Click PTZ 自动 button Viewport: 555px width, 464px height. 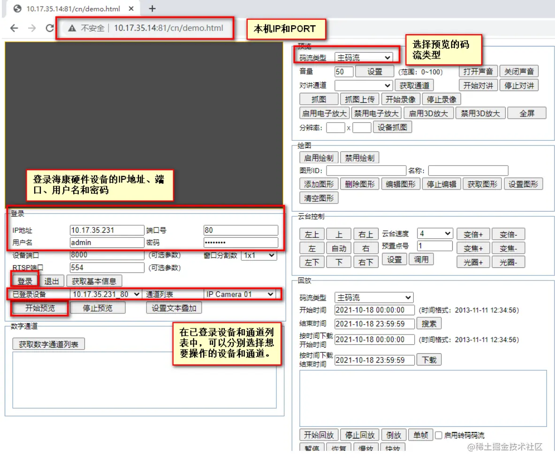(x=339, y=248)
